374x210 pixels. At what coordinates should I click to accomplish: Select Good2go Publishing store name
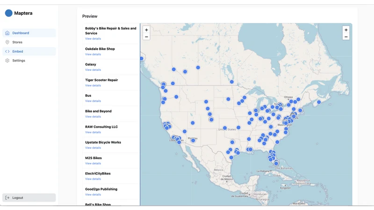click(x=101, y=189)
